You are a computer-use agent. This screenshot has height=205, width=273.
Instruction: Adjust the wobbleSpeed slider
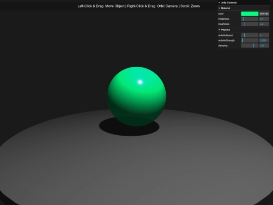[x=250, y=35]
